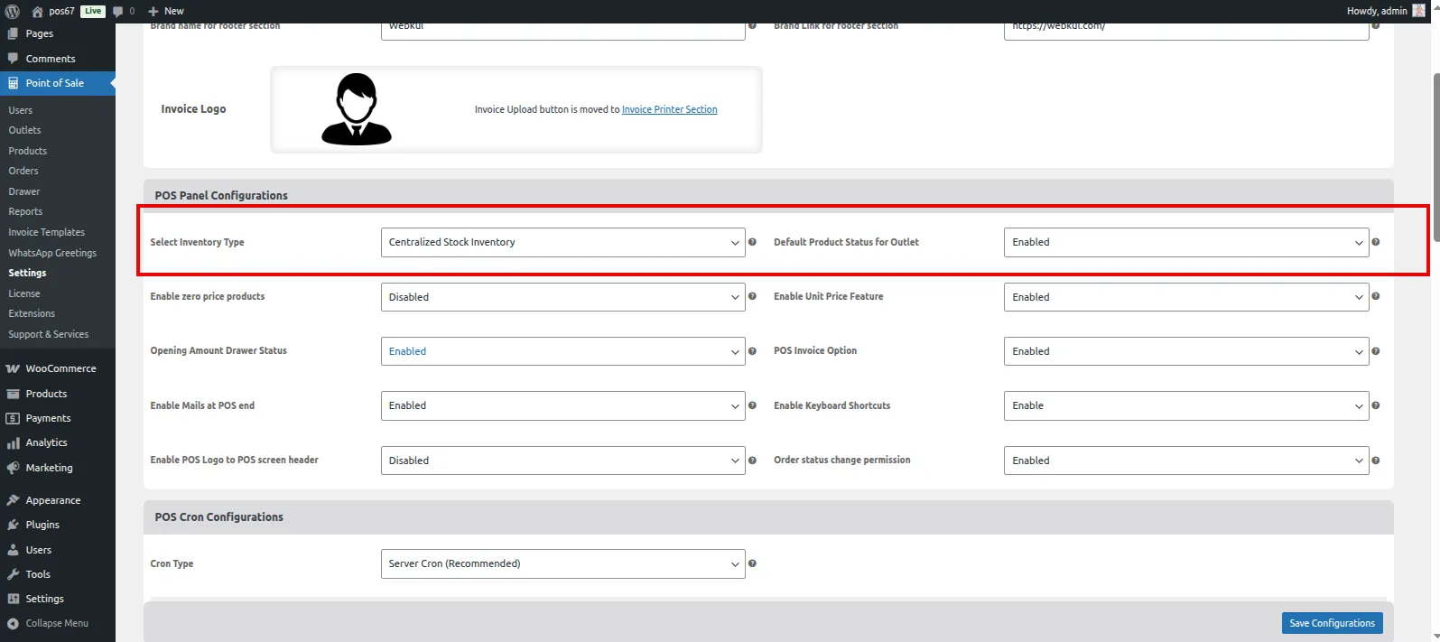
Task: Go to Invoice Templates submenu item
Action: (x=46, y=232)
